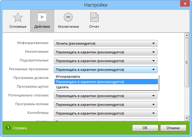Open the Подозрительные action dropdown

106,61
